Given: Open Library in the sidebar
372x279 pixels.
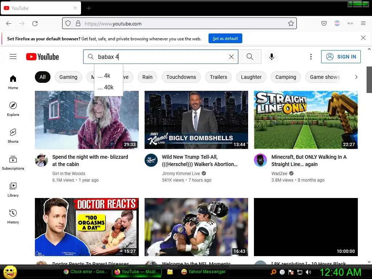Looking at the screenshot, I should [13, 190].
